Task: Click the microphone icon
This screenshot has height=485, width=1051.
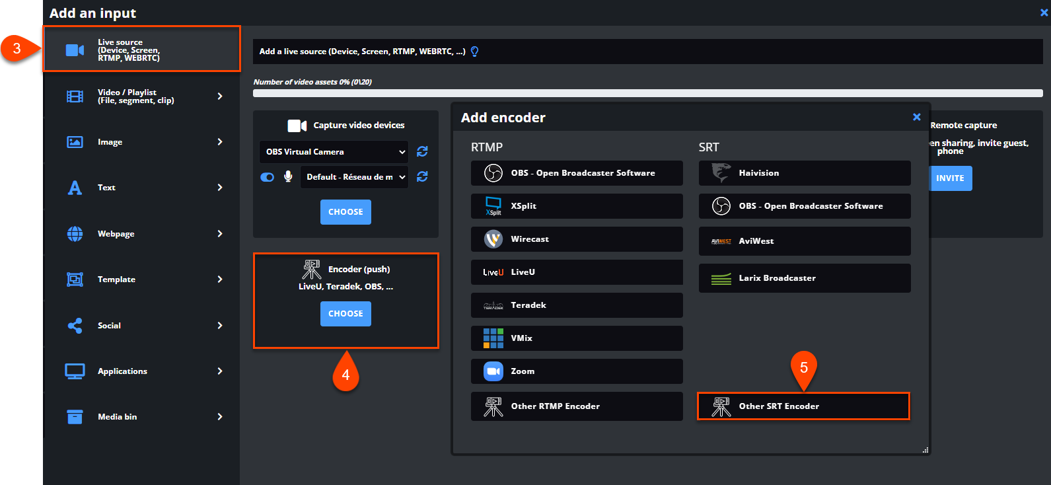Action: pyautogui.click(x=288, y=176)
